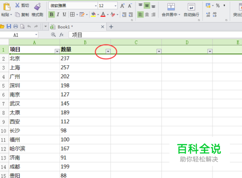Select column B header
Viewport: 242px width, 178px height.
(85, 43)
